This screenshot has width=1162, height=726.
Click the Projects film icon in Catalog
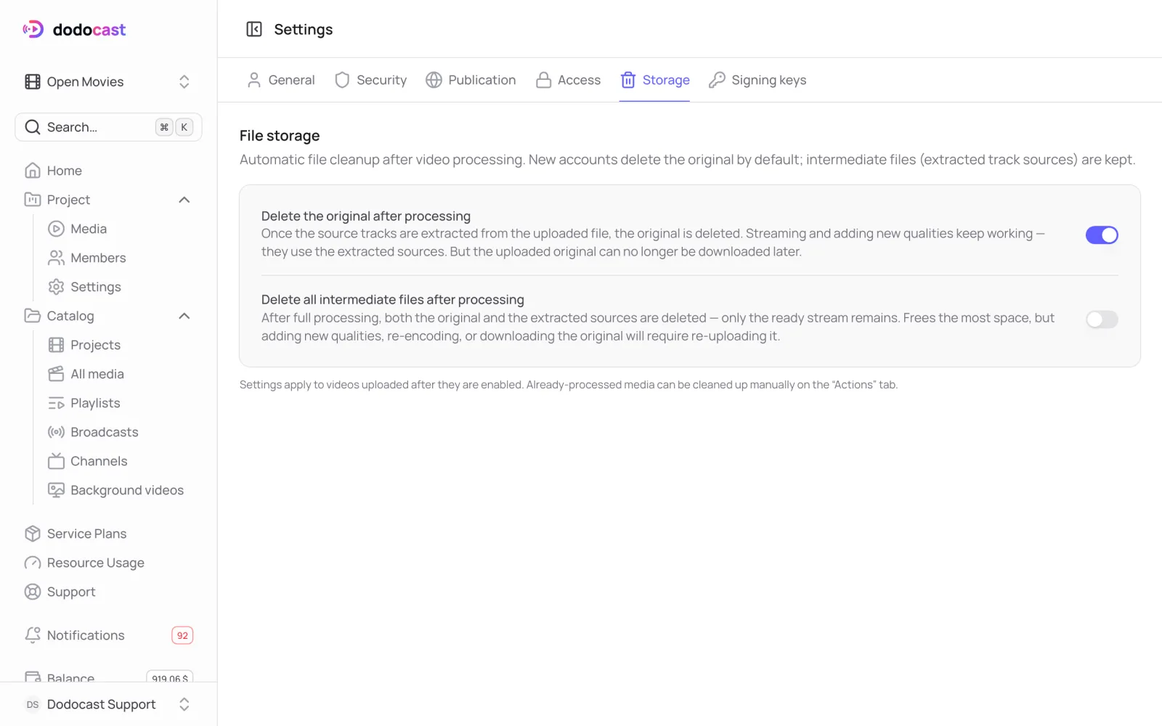[x=56, y=345]
